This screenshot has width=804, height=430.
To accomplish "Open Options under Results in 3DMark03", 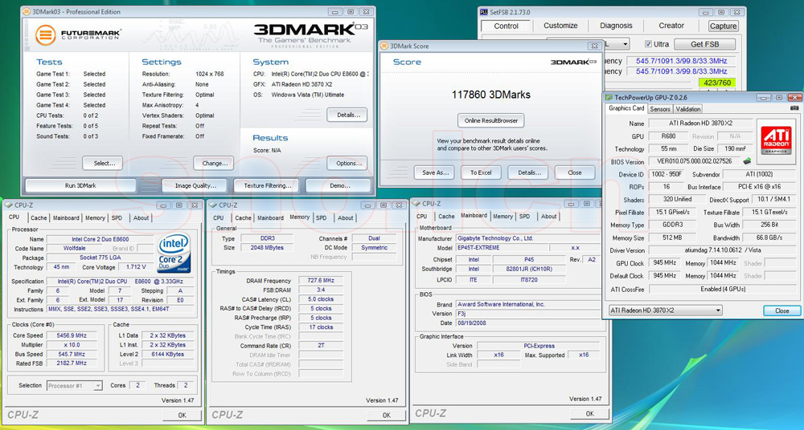I will pyautogui.click(x=347, y=164).
